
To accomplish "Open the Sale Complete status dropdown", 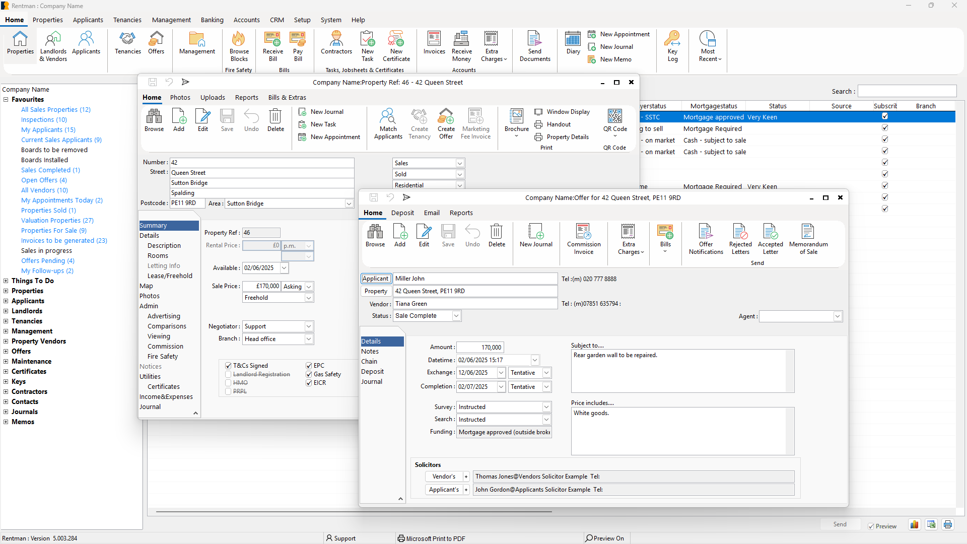I will click(456, 315).
